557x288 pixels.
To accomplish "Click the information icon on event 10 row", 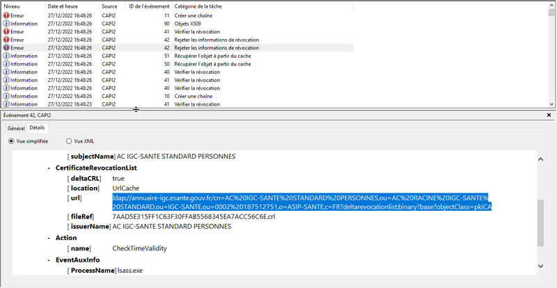I will pos(6,96).
